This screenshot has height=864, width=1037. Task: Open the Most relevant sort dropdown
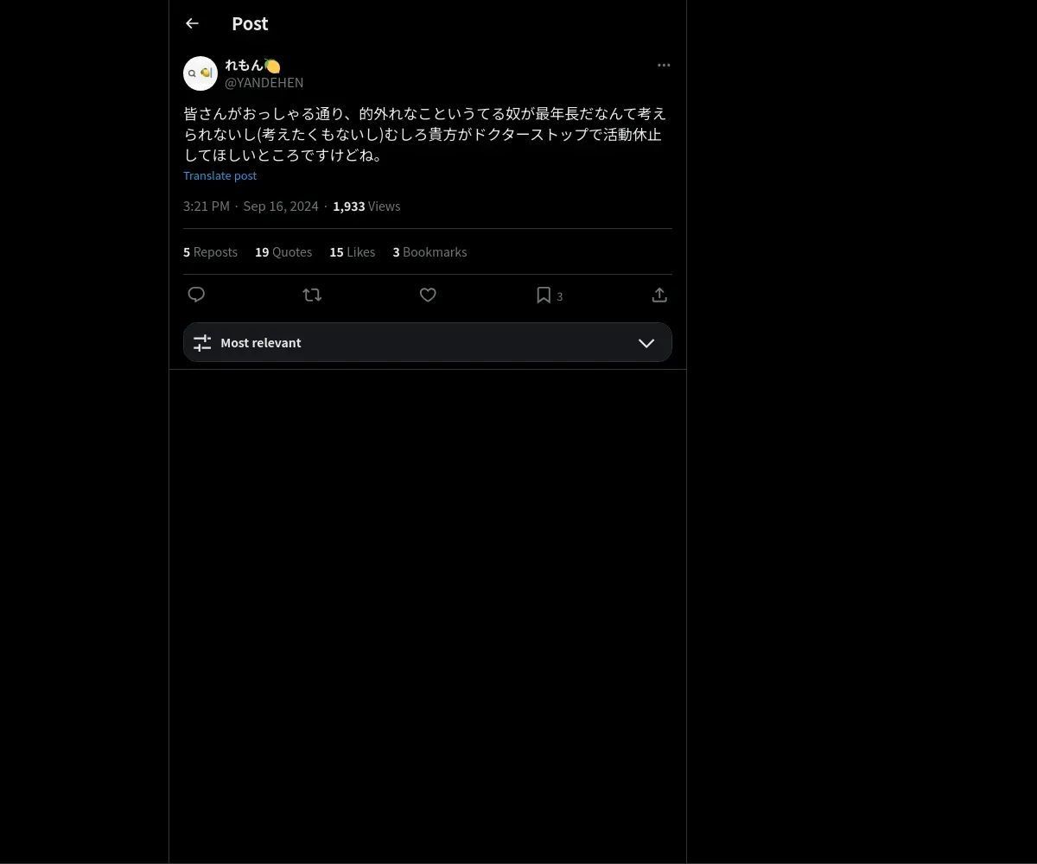pos(428,342)
